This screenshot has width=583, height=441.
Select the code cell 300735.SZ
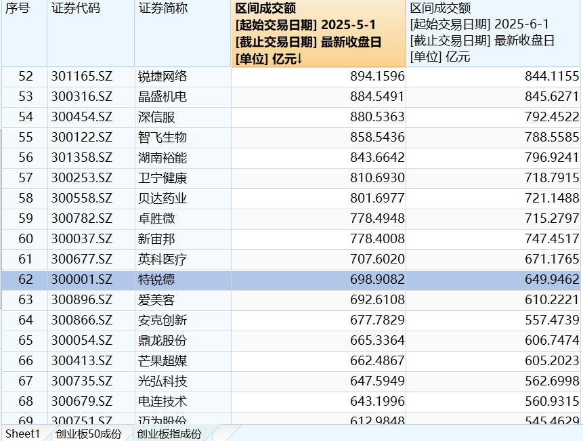coord(91,381)
